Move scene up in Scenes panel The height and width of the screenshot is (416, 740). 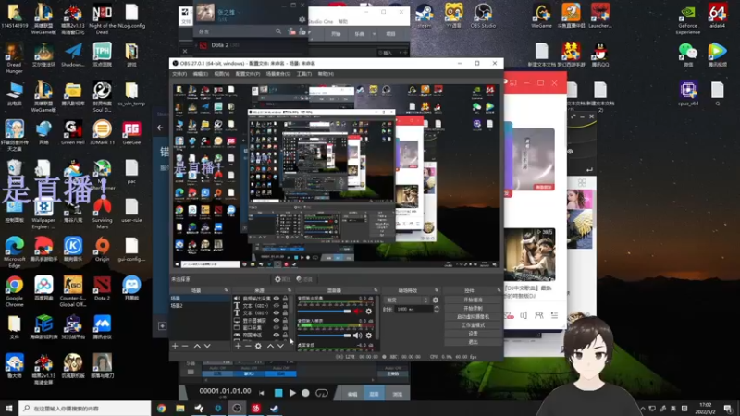click(x=197, y=346)
